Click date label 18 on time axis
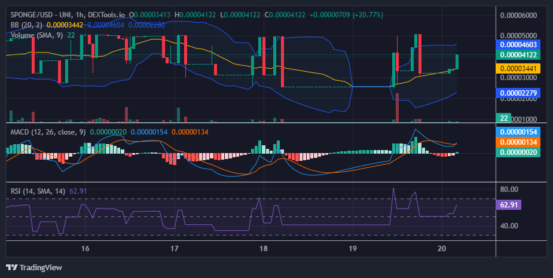Image resolution: width=553 pixels, height=278 pixels. [x=264, y=248]
